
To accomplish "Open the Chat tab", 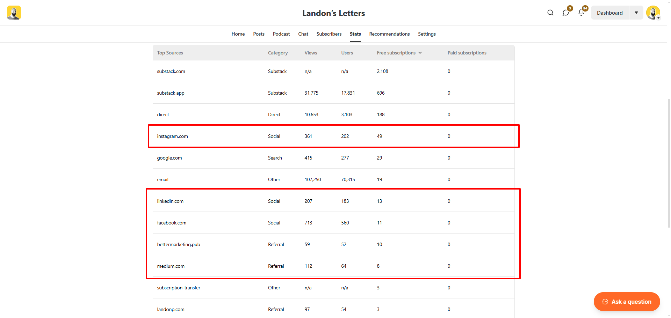I will (x=303, y=34).
